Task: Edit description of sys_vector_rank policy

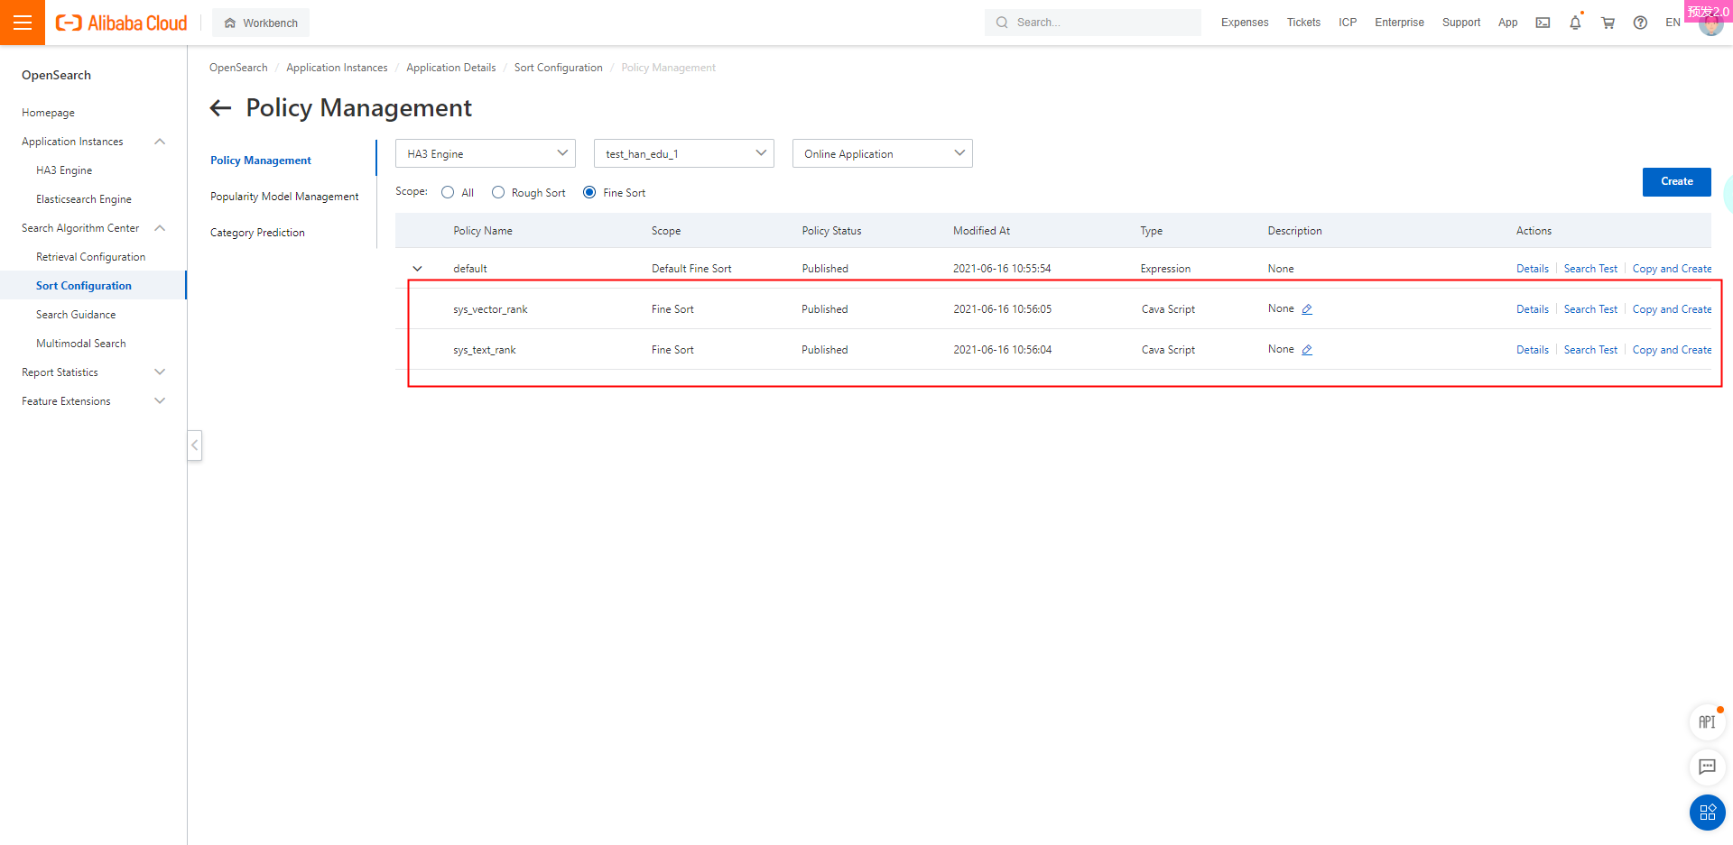Action: (1306, 309)
